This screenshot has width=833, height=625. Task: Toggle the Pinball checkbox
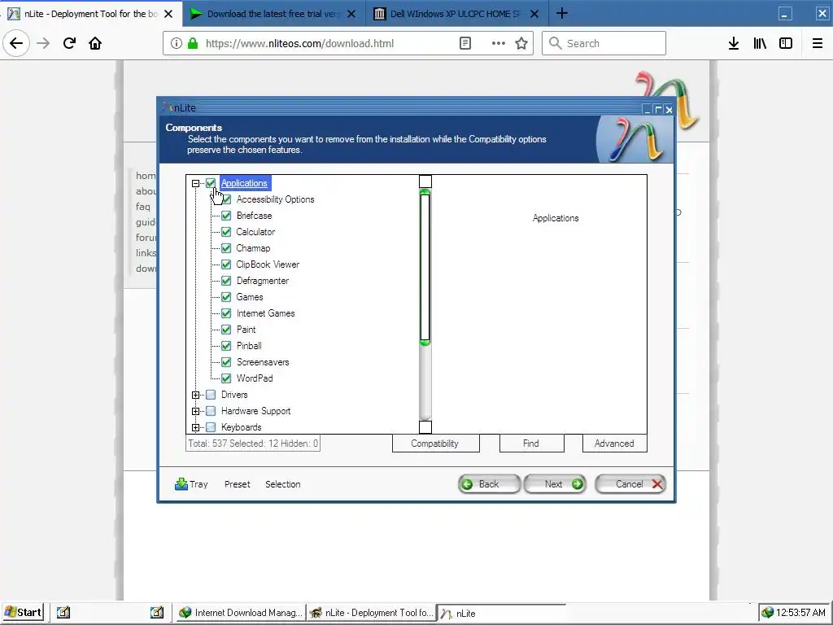(x=226, y=345)
